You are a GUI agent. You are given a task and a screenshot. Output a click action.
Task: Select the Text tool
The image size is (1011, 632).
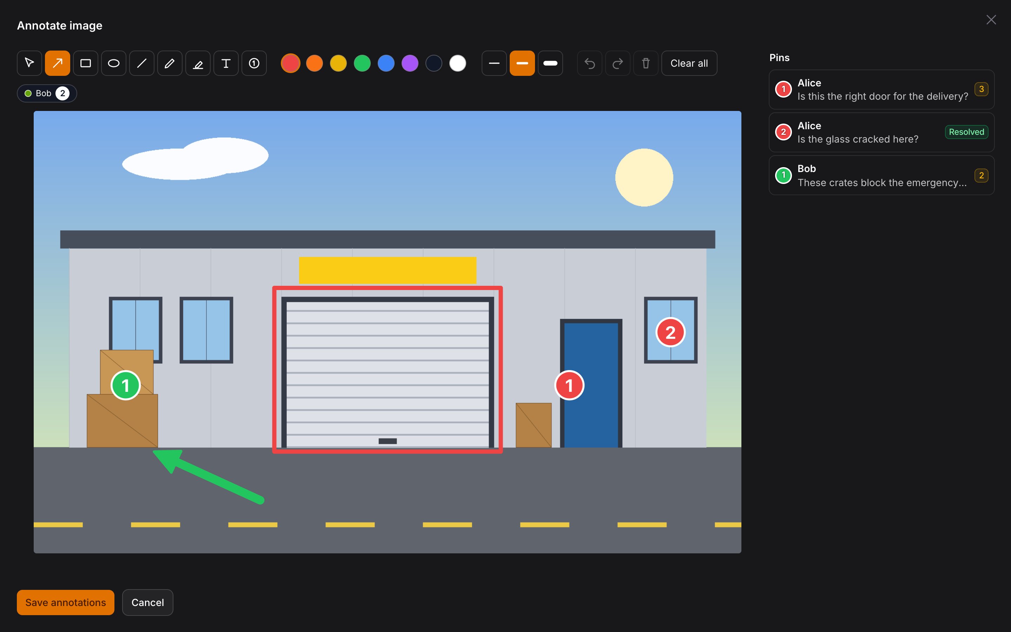226,63
